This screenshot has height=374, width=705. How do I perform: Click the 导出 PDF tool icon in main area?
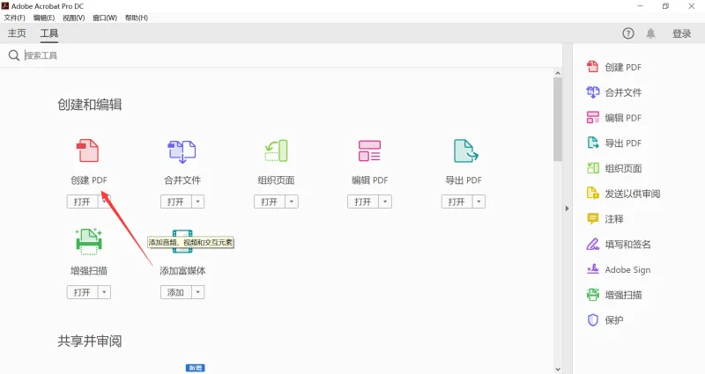[465, 150]
